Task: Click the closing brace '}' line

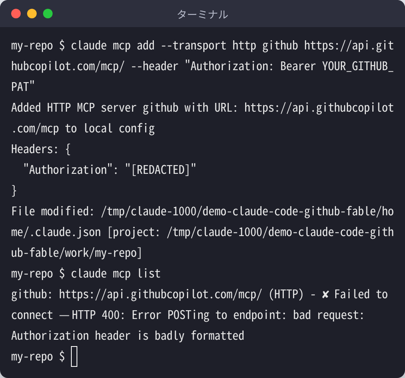Action: tap(14, 191)
